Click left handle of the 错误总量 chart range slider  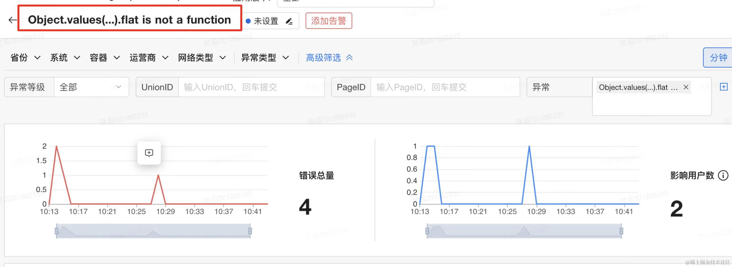pyautogui.click(x=57, y=231)
